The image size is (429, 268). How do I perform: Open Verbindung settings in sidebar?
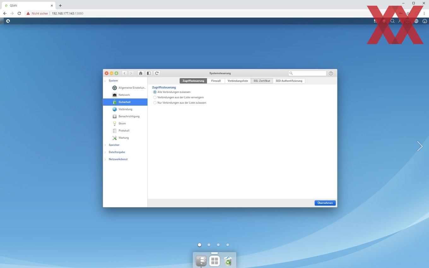click(125, 109)
